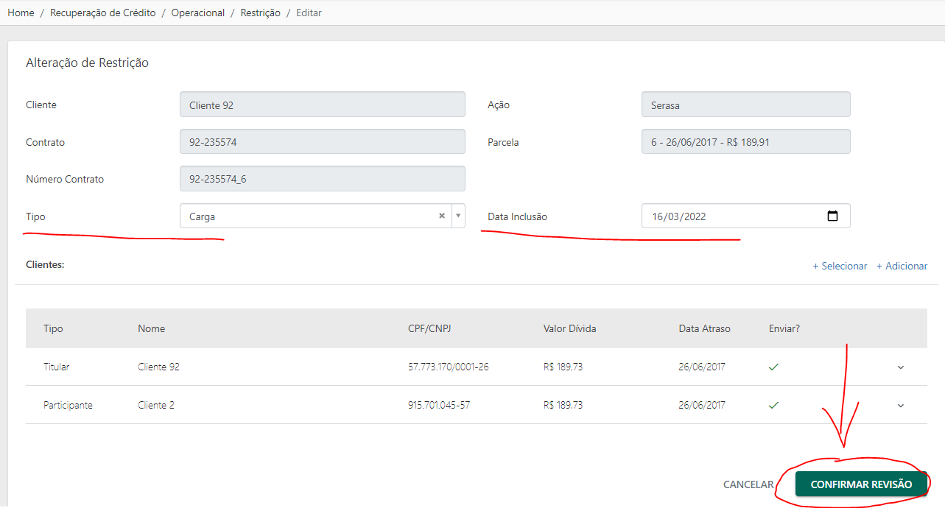
Task: Go to Home in the breadcrumb
Action: point(21,13)
